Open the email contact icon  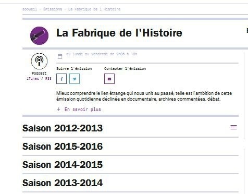click(x=109, y=79)
